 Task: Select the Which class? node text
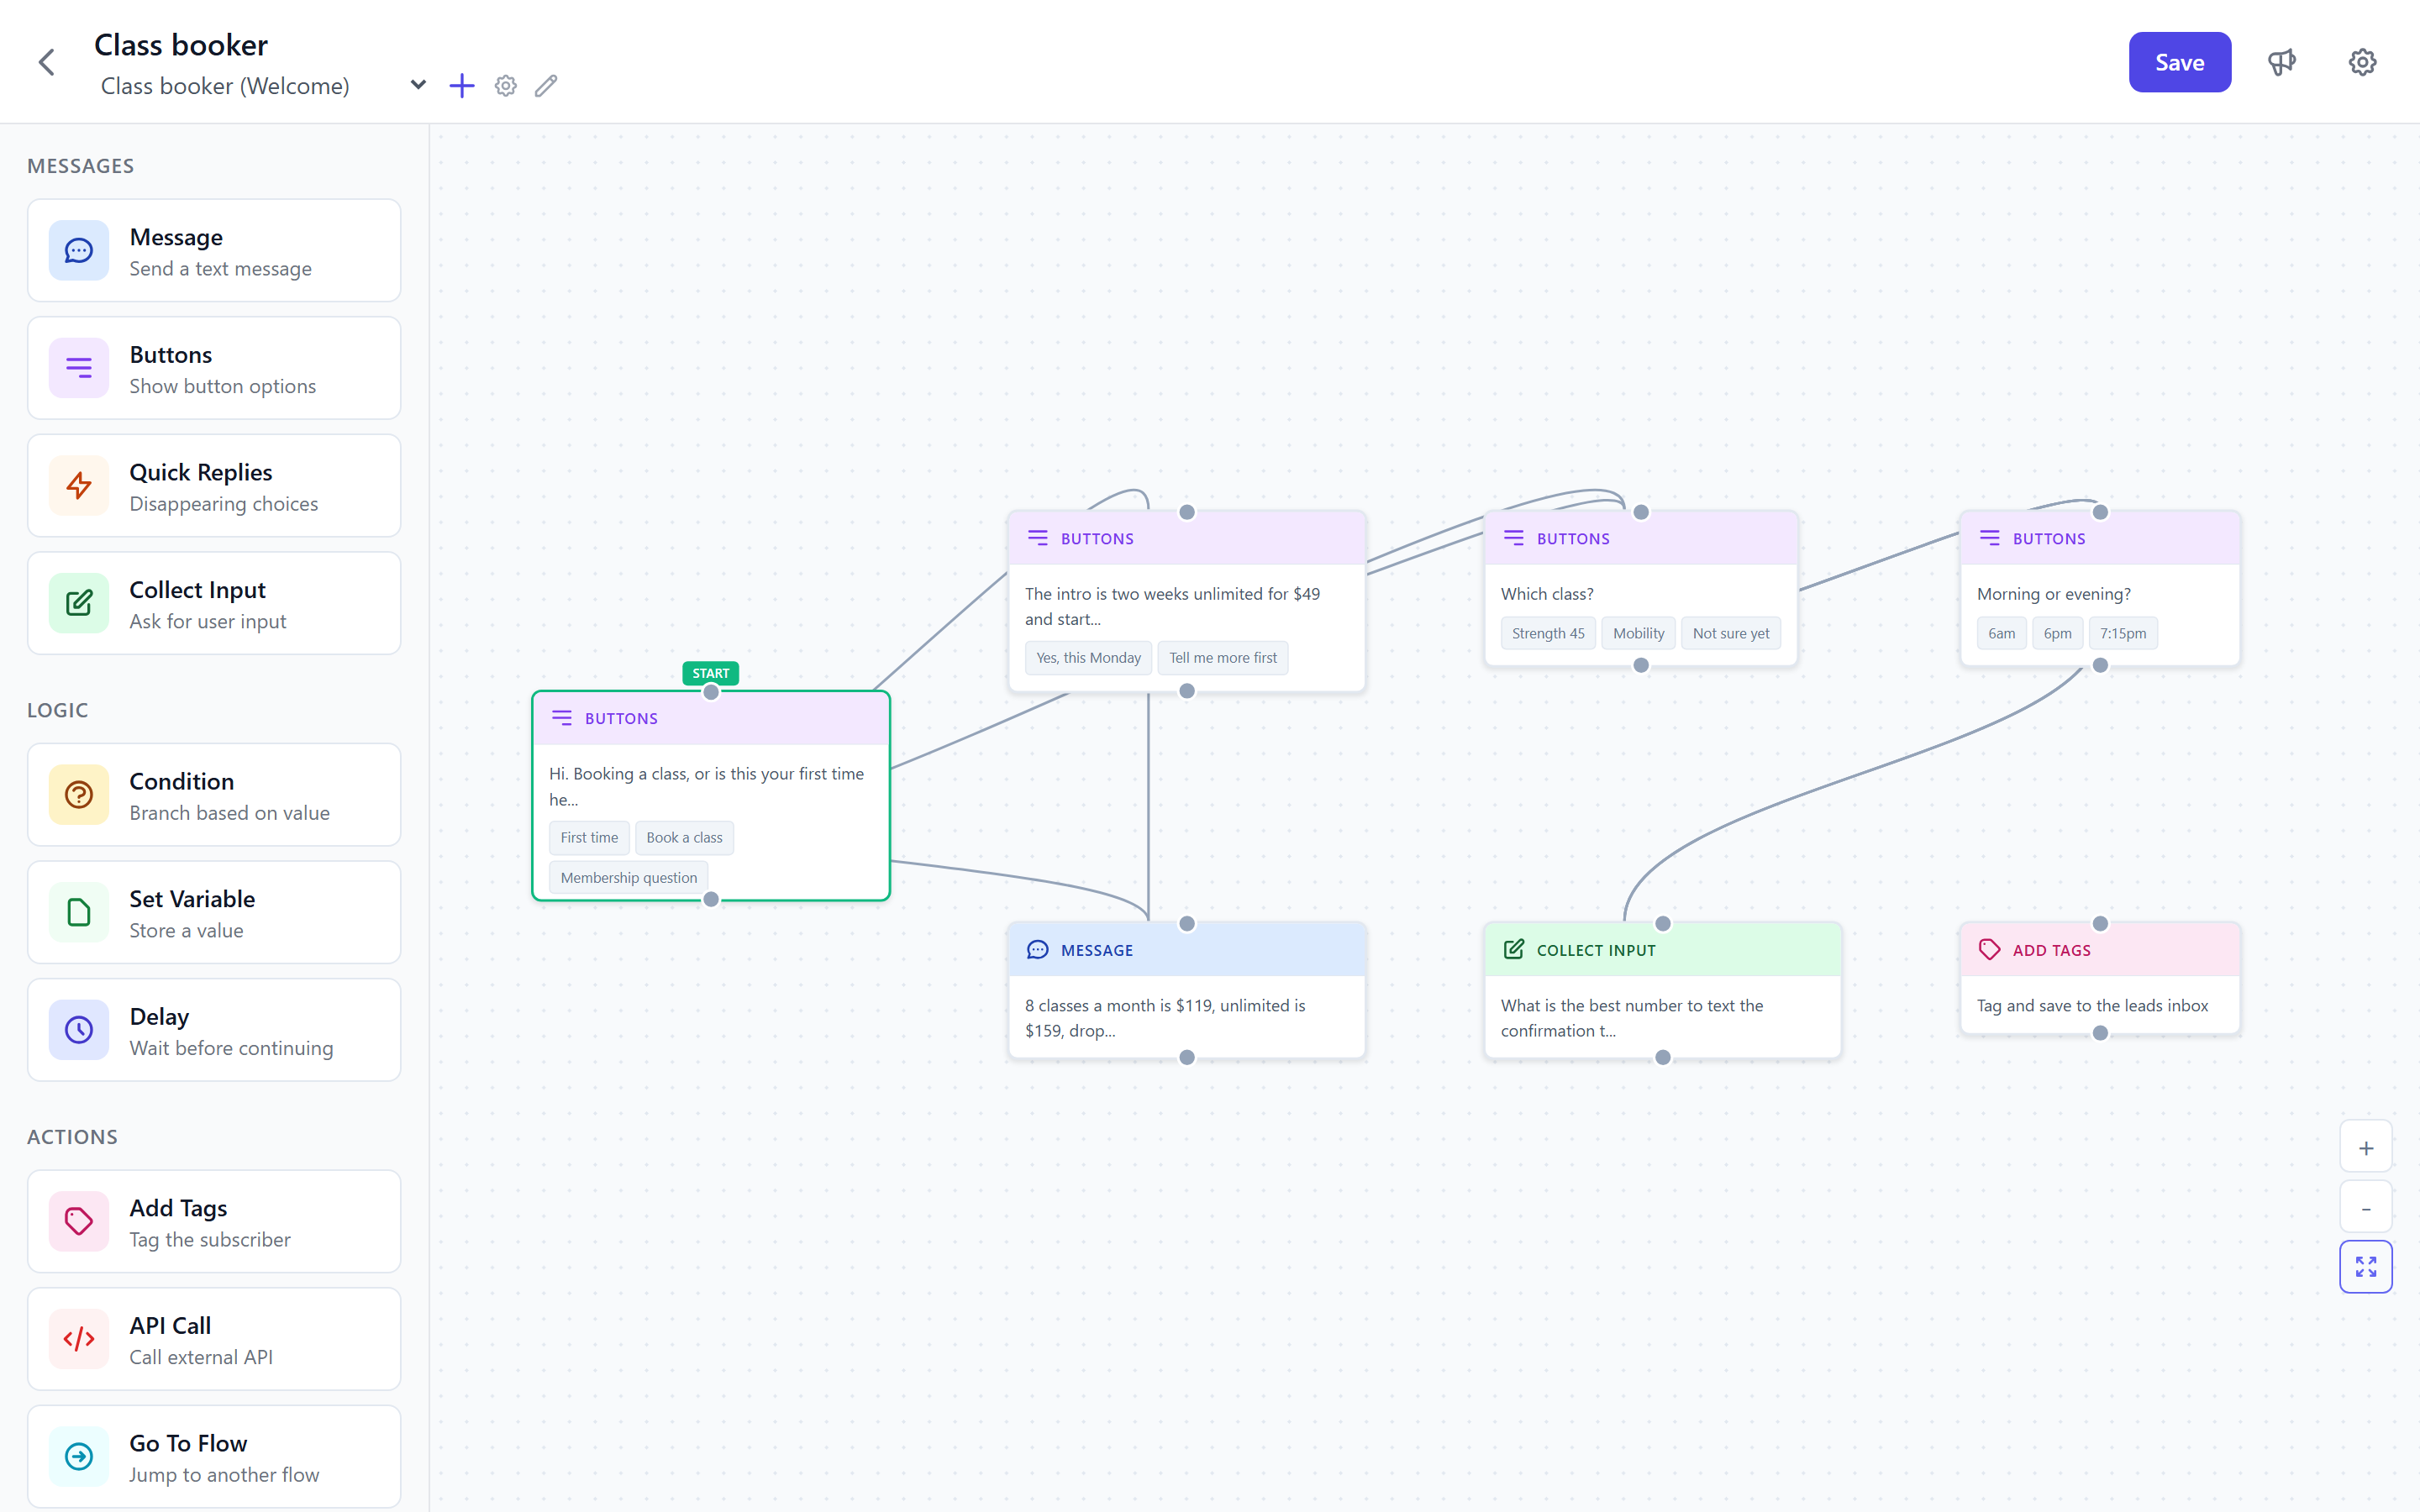[1547, 594]
